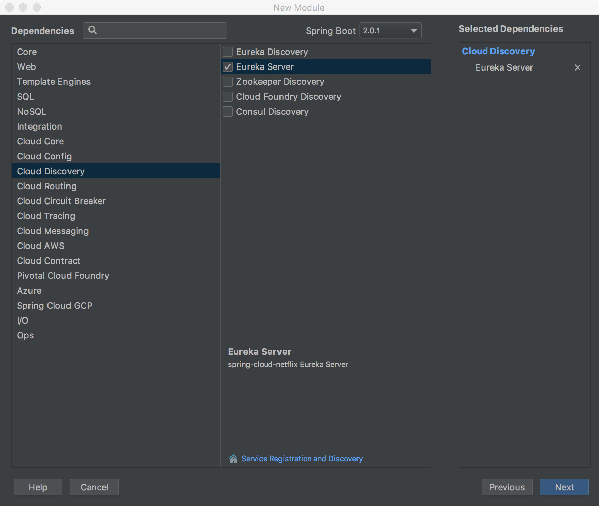Screen dimensions: 599x506
Task: Click the home icon beside Service Registration link
Action: tap(233, 459)
